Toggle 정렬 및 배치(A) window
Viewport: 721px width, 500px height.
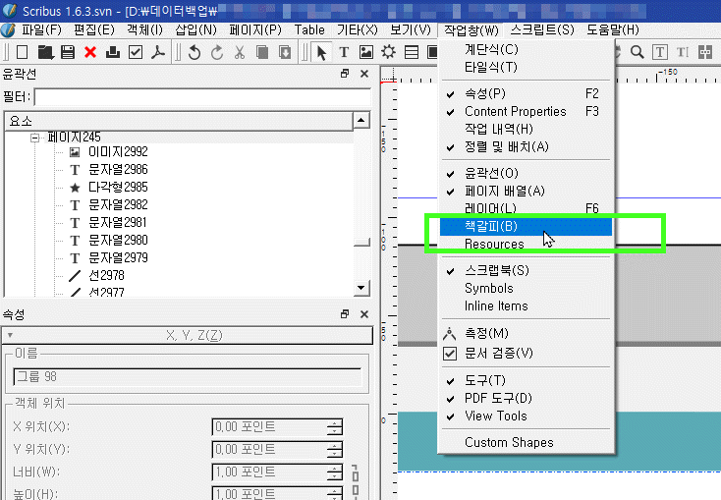(525, 146)
